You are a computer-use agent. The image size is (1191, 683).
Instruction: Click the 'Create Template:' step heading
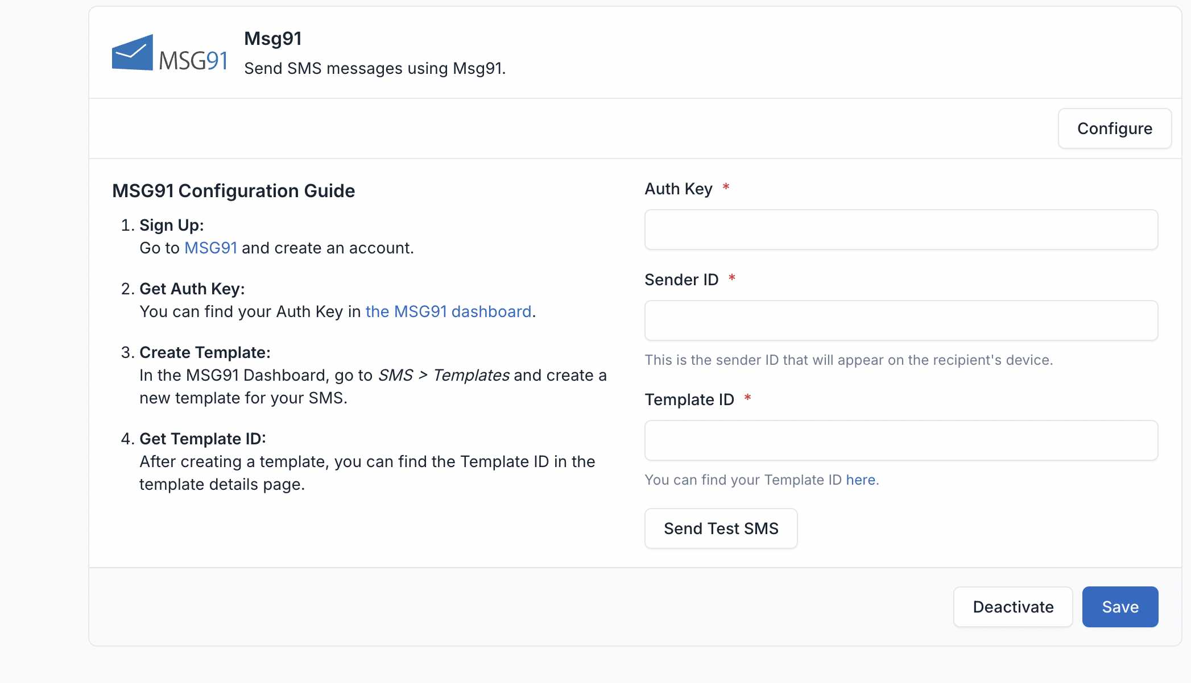[x=205, y=352]
